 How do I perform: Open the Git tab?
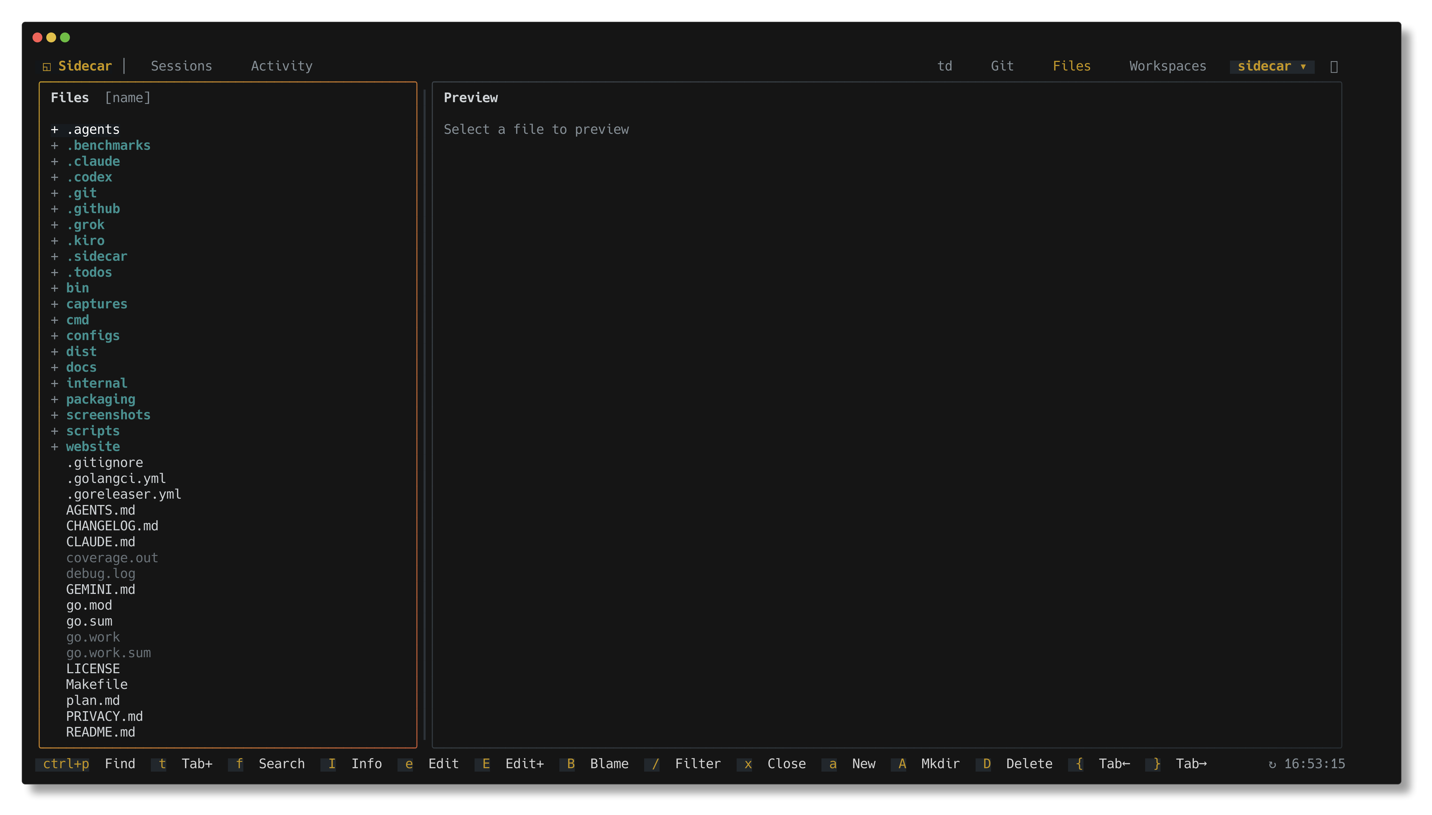(1002, 66)
